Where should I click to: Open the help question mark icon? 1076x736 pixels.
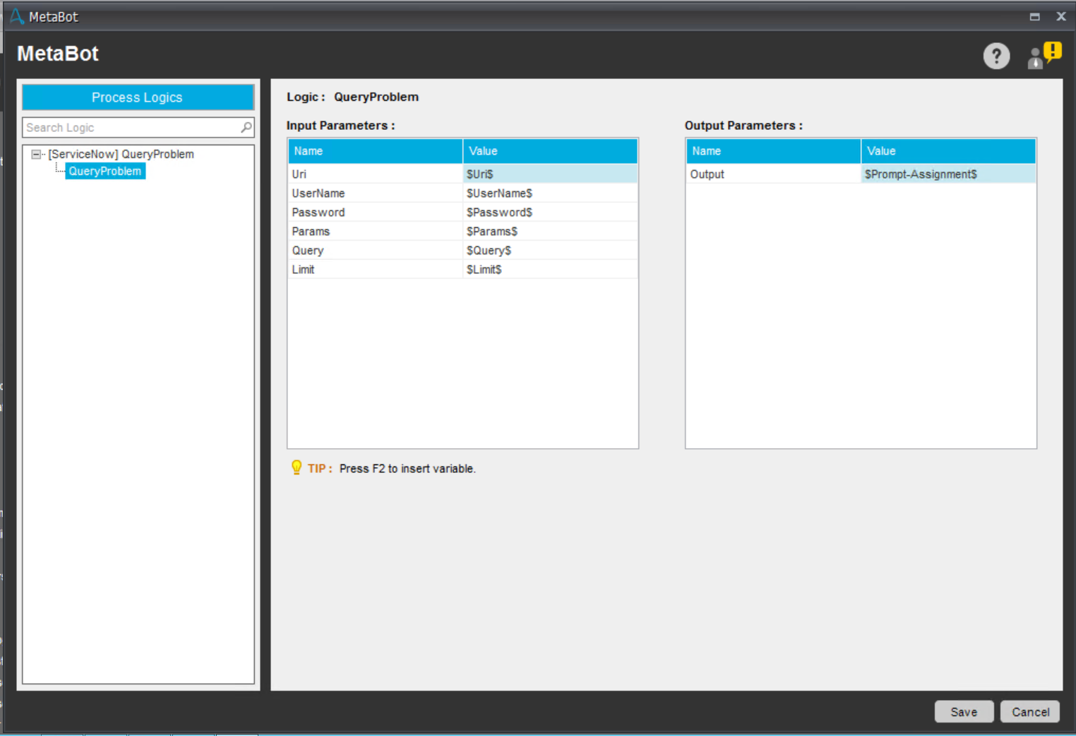tap(996, 56)
